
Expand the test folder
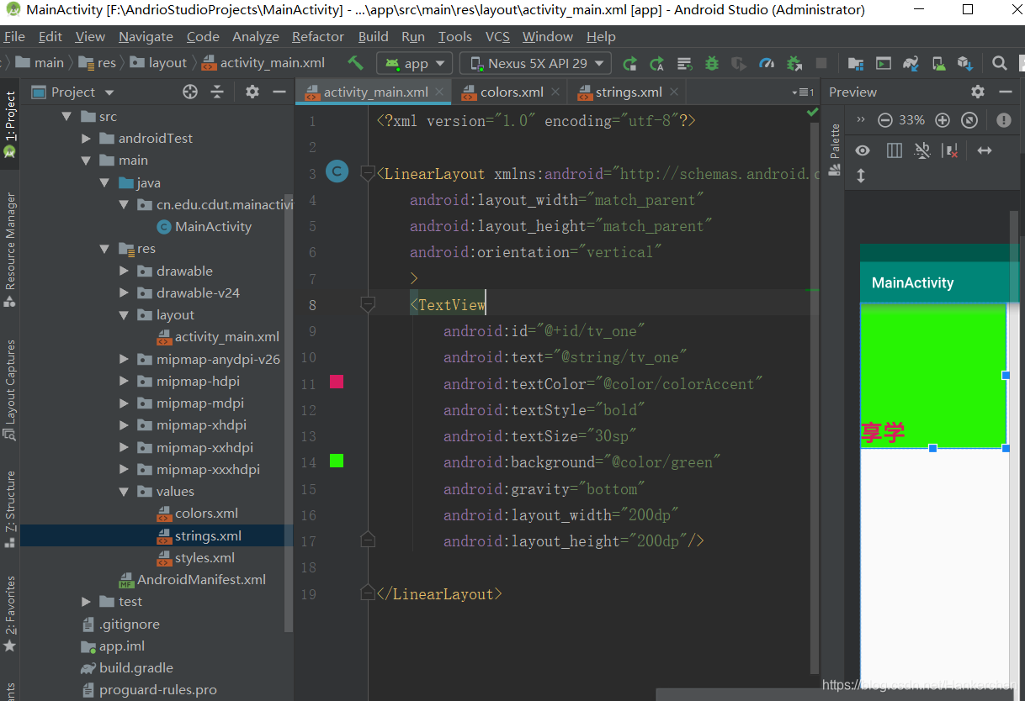(x=86, y=602)
